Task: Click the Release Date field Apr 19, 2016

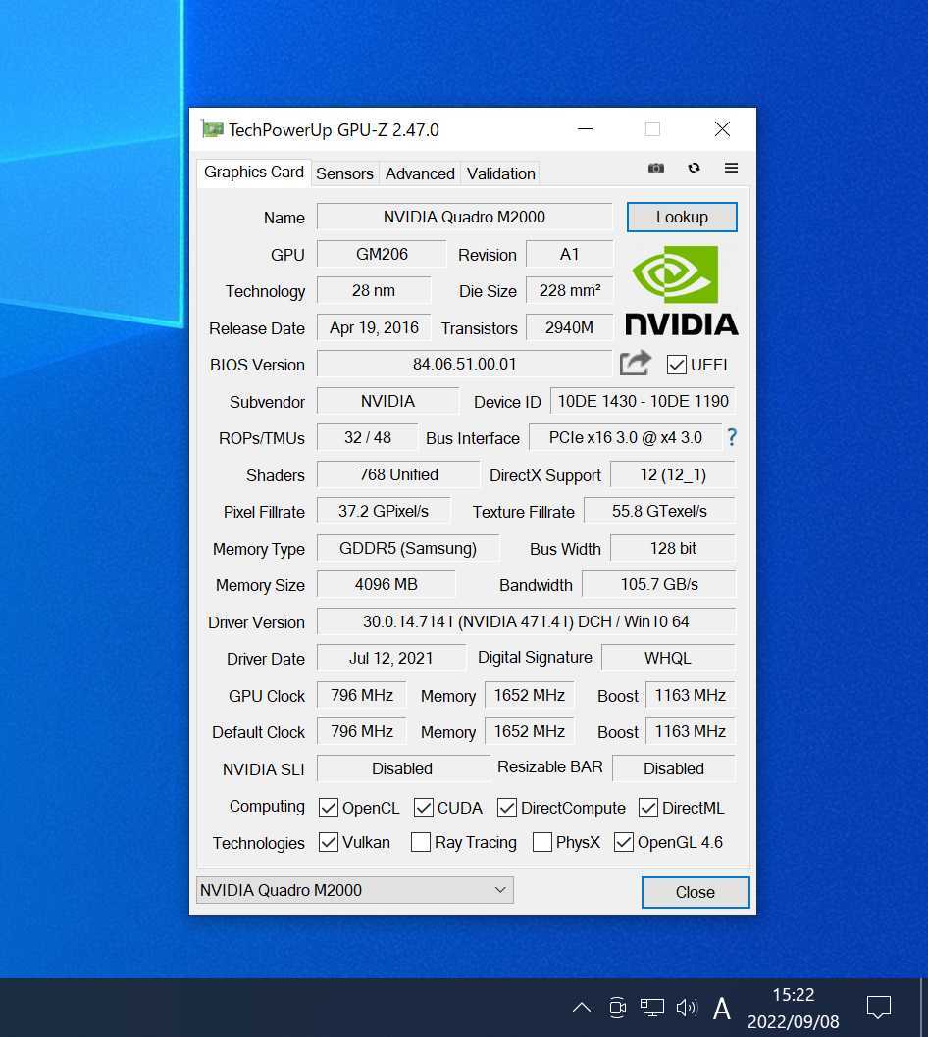Action: (374, 327)
